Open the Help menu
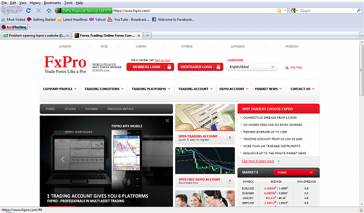 tap(79, 3)
